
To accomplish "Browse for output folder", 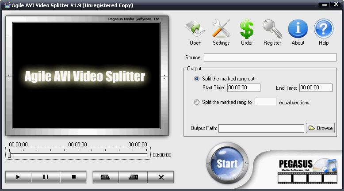I will pos(320,128).
